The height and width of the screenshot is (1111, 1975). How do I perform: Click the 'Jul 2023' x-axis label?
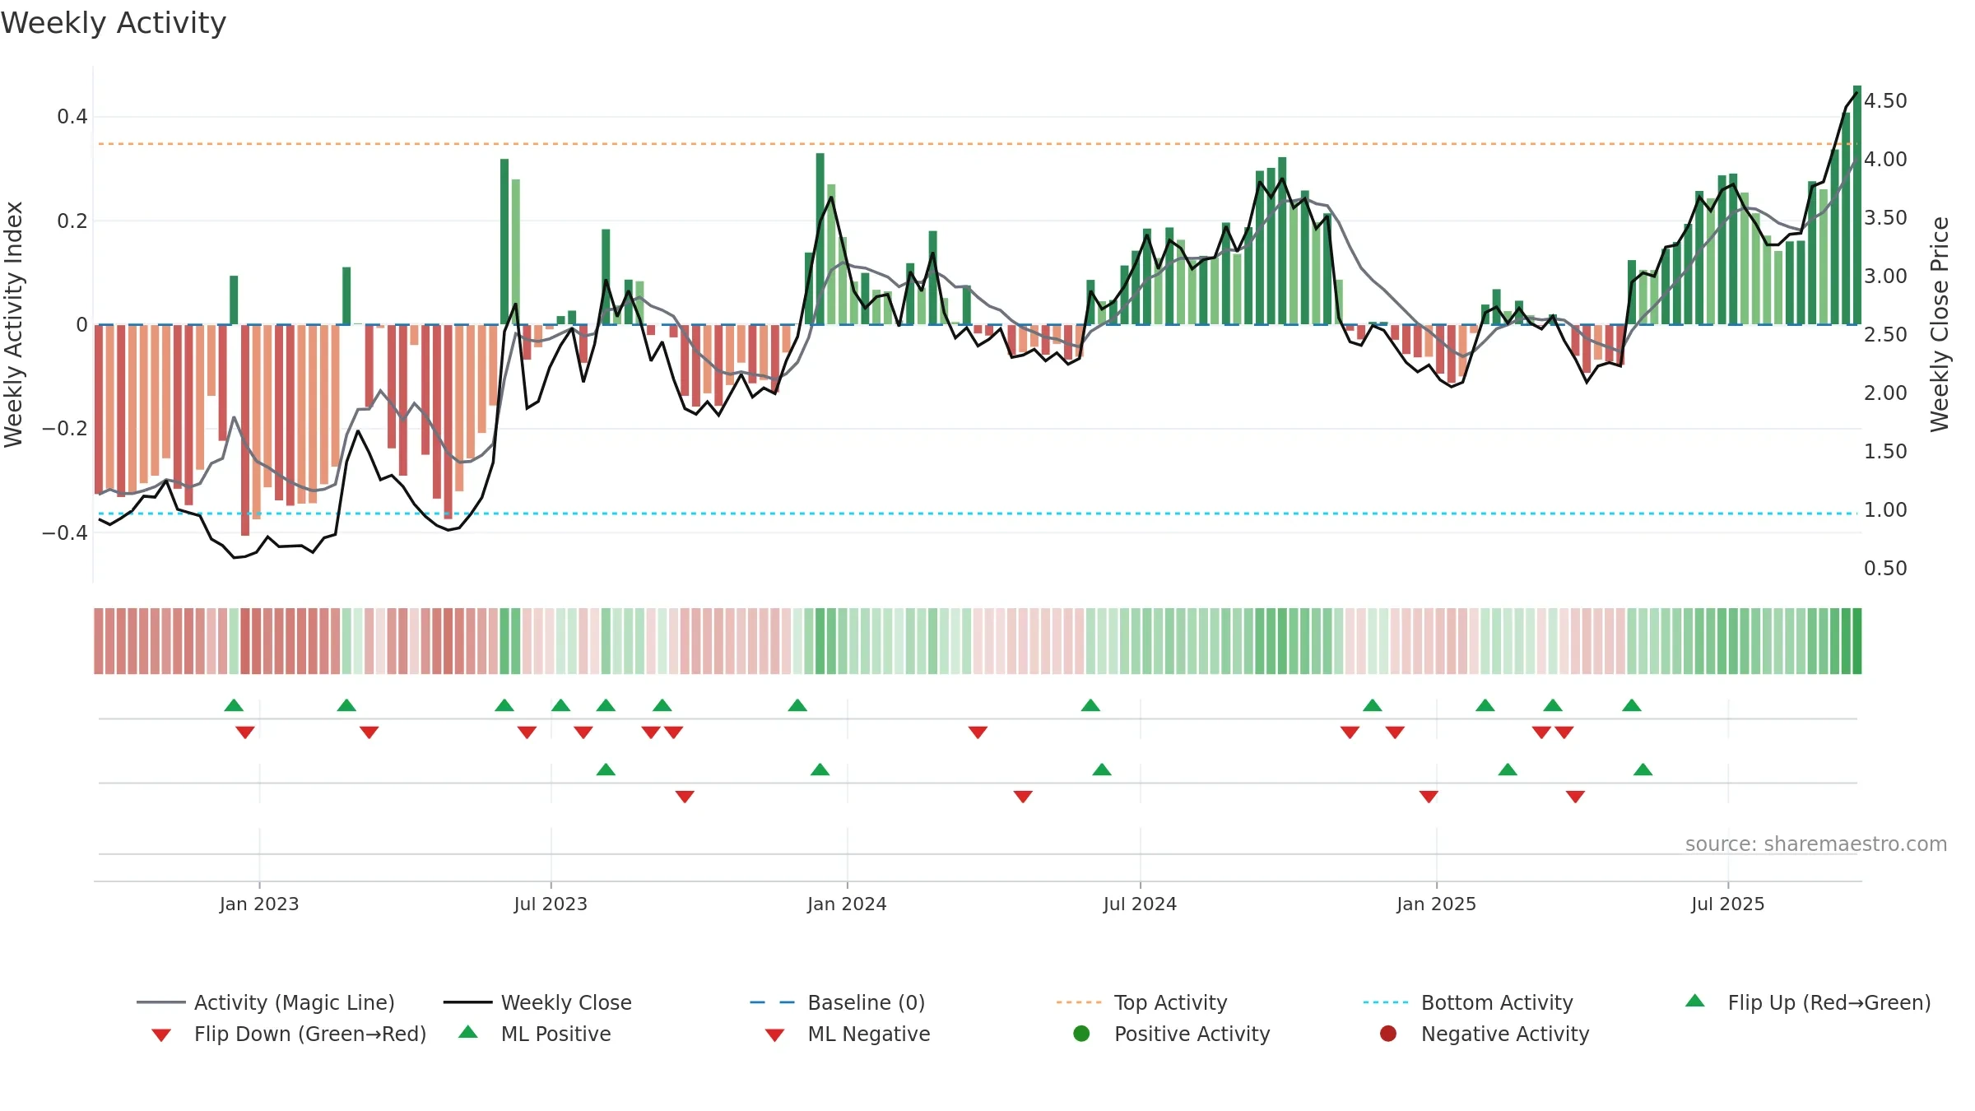click(x=551, y=904)
